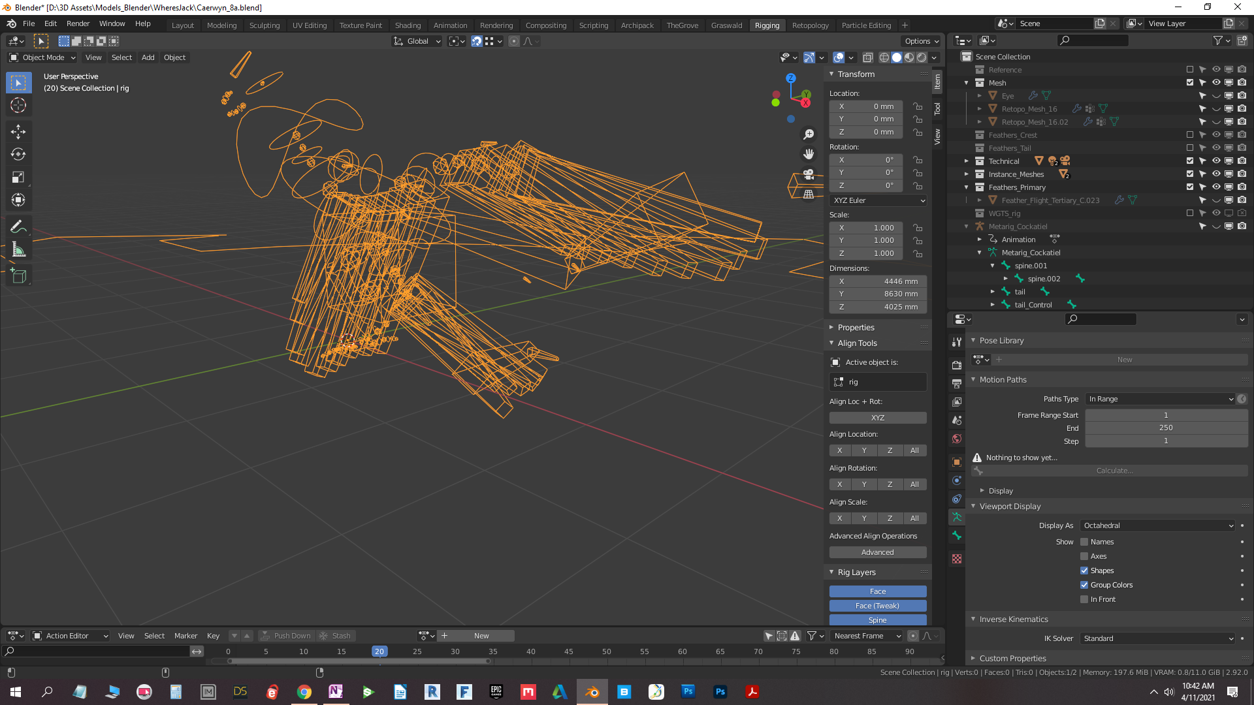Open the XYZ Euler rotation mode dropdown
The height and width of the screenshot is (705, 1254).
point(878,200)
